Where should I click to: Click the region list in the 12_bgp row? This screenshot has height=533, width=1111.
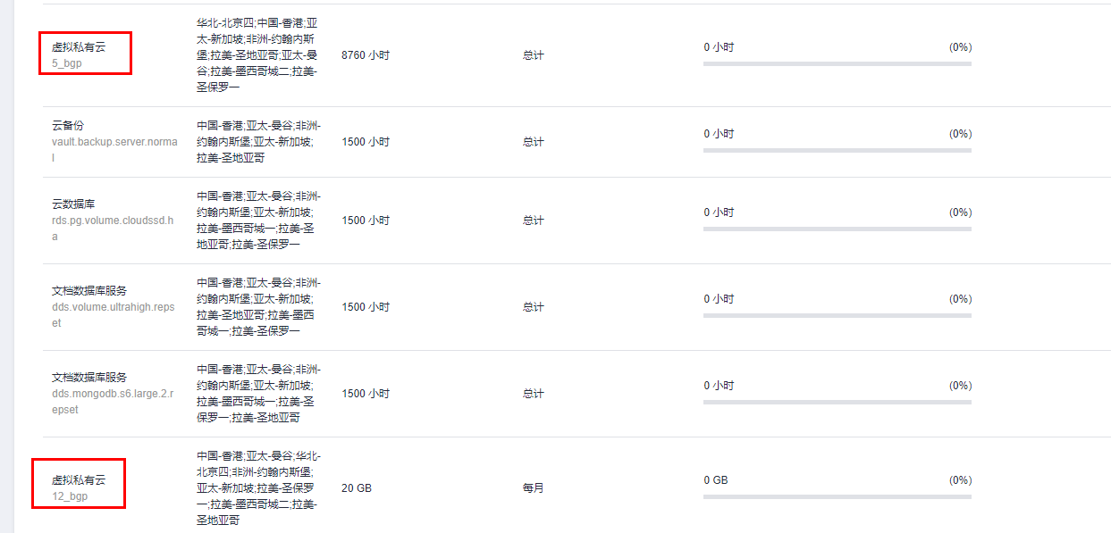point(257,488)
